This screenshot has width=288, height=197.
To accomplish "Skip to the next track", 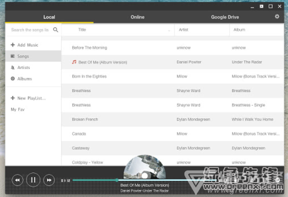I will (49, 180).
